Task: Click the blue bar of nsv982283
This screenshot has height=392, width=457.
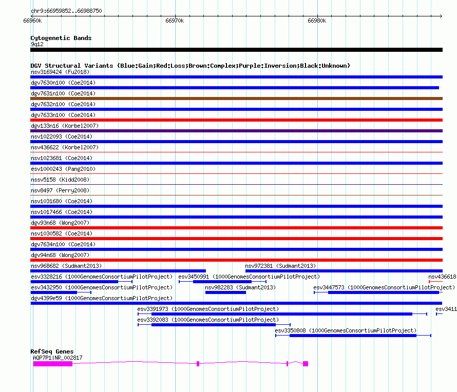Action: 225,292
